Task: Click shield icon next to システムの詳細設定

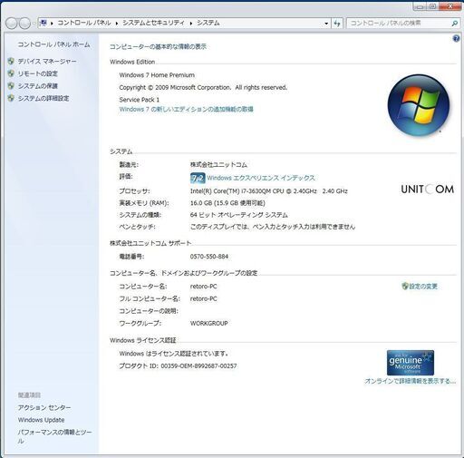Action: [11, 98]
